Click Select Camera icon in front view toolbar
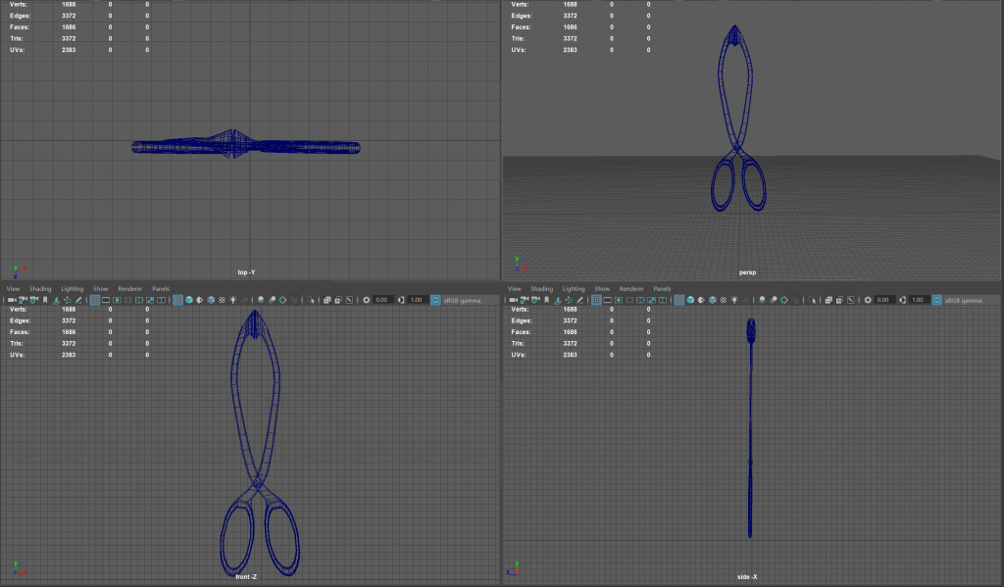The image size is (1004, 587). coord(11,300)
